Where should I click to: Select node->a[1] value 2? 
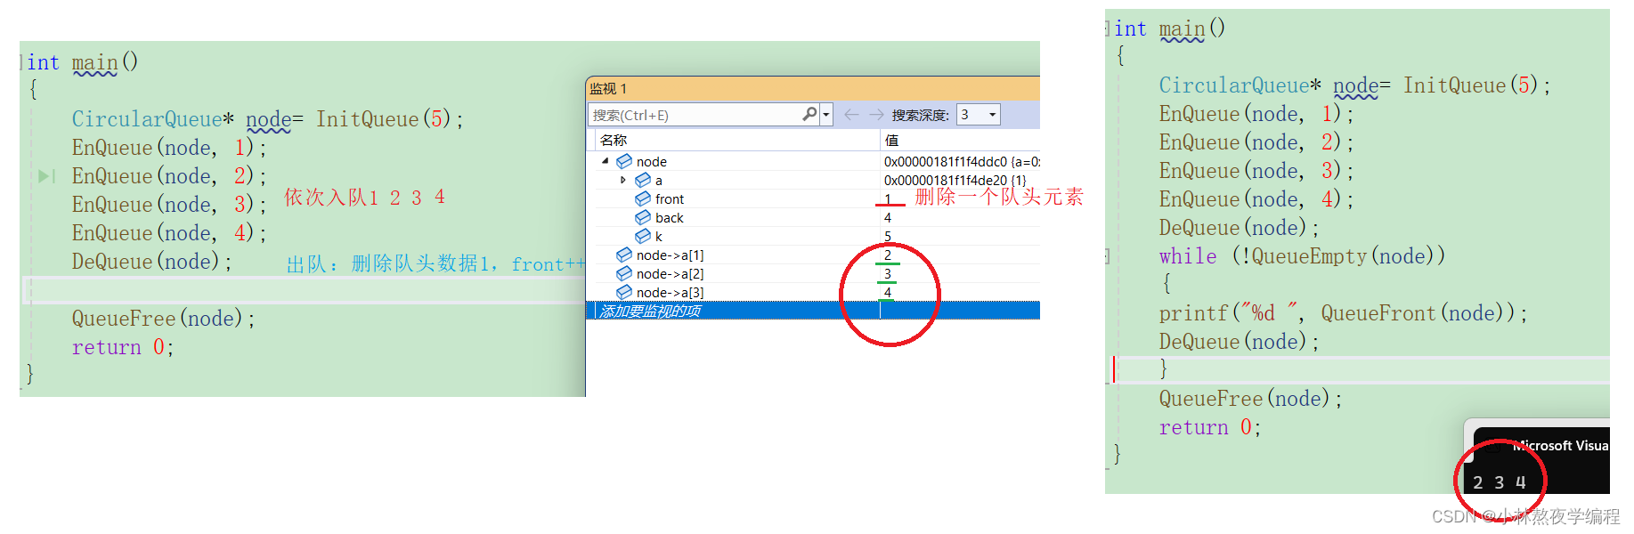(888, 255)
